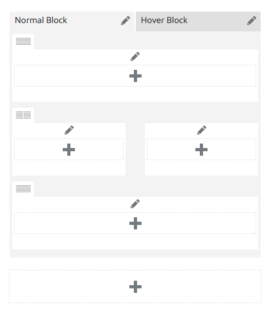Add element to right column of two-column row
The height and width of the screenshot is (314, 269).
pos(201,149)
